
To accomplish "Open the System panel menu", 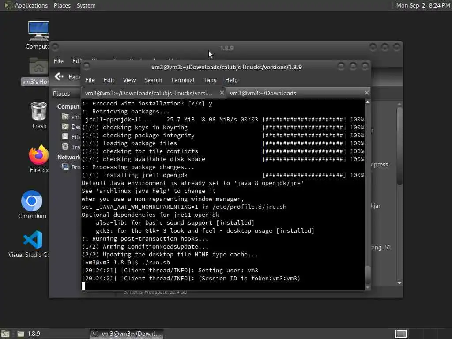I will pyautogui.click(x=86, y=5).
